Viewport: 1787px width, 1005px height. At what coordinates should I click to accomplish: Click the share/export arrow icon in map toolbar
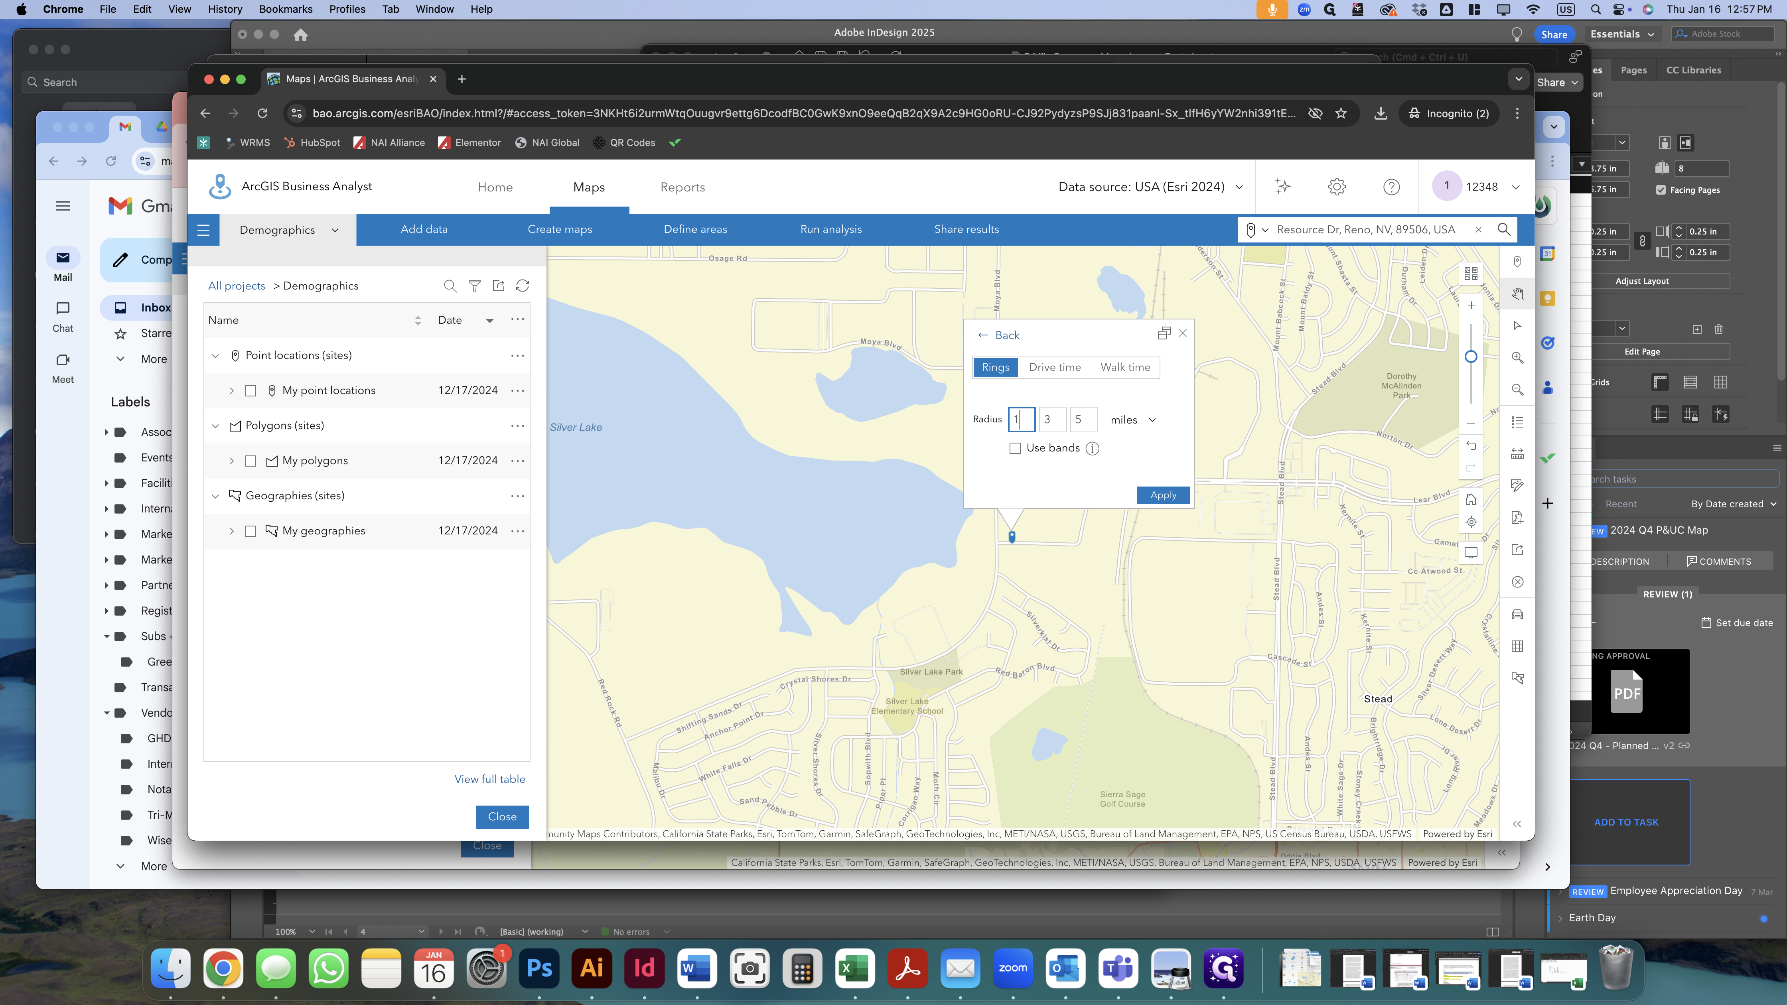click(x=1517, y=550)
